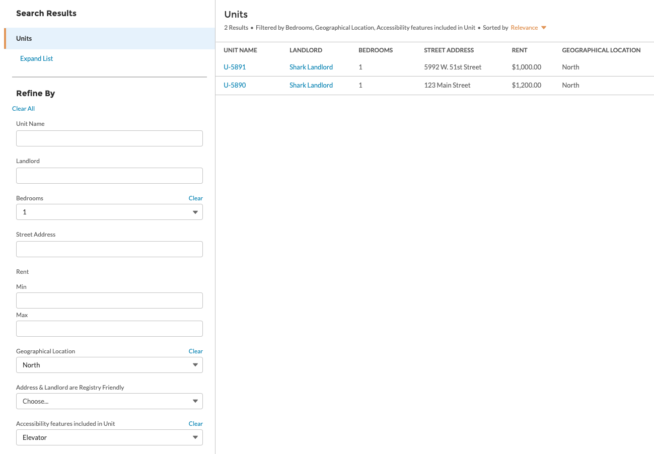This screenshot has width=654, height=454.
Task: Open the Geographical Location dropdown
Action: [x=109, y=365]
